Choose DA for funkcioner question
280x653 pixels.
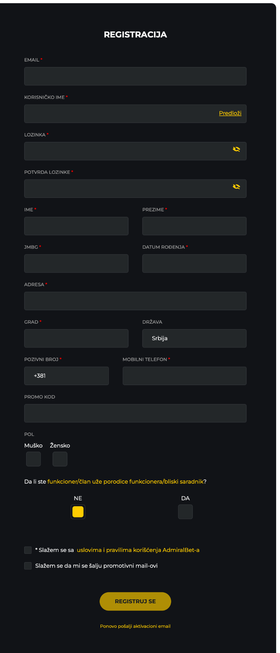[x=185, y=512]
